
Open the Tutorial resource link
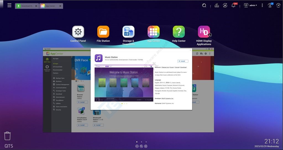point(177,67)
